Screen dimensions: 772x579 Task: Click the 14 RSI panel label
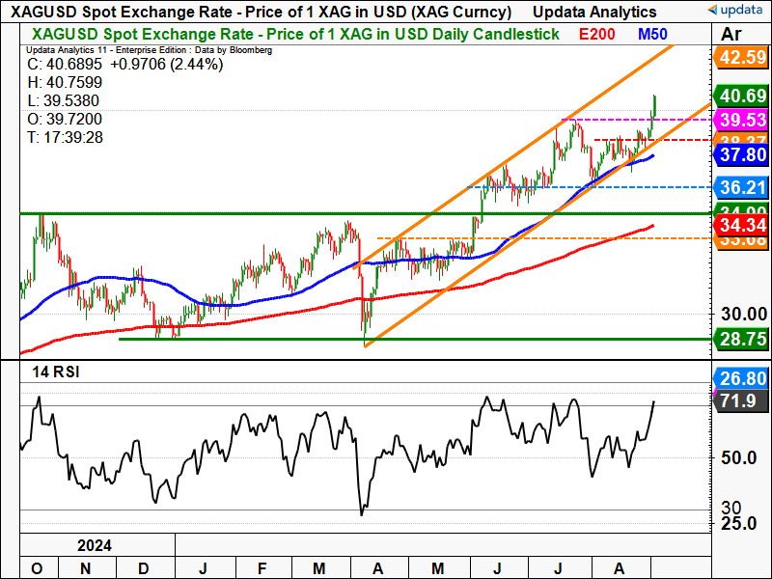(56, 372)
